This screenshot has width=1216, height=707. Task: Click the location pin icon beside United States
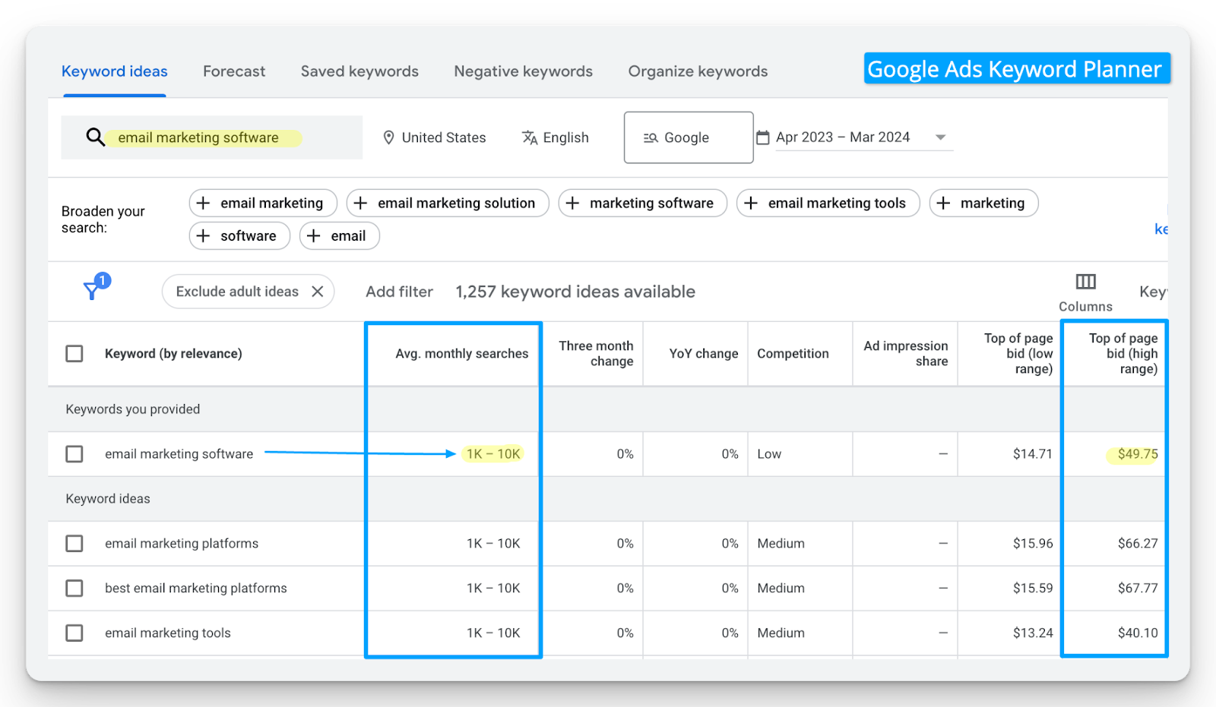[x=388, y=137]
